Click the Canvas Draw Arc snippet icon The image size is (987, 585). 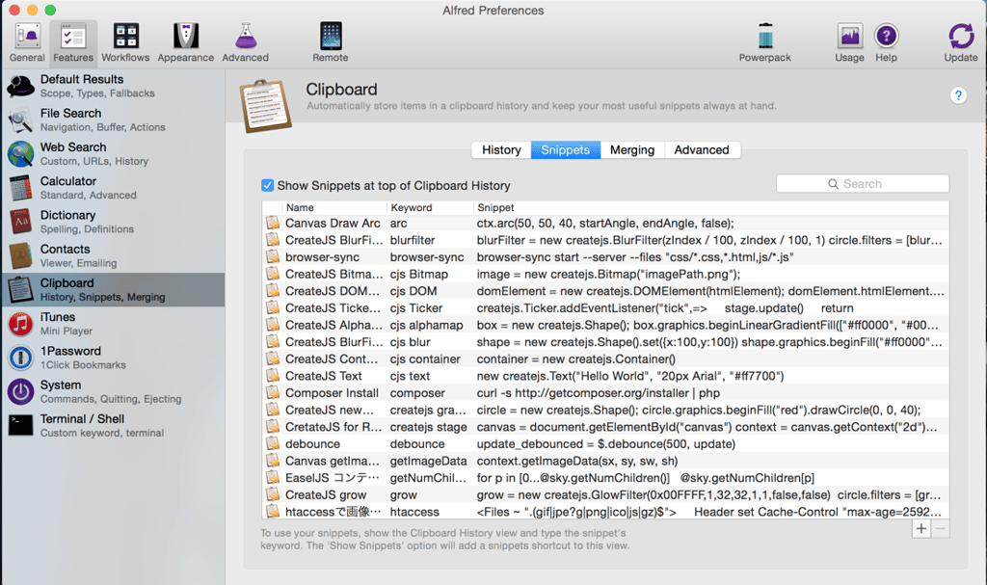pos(273,223)
